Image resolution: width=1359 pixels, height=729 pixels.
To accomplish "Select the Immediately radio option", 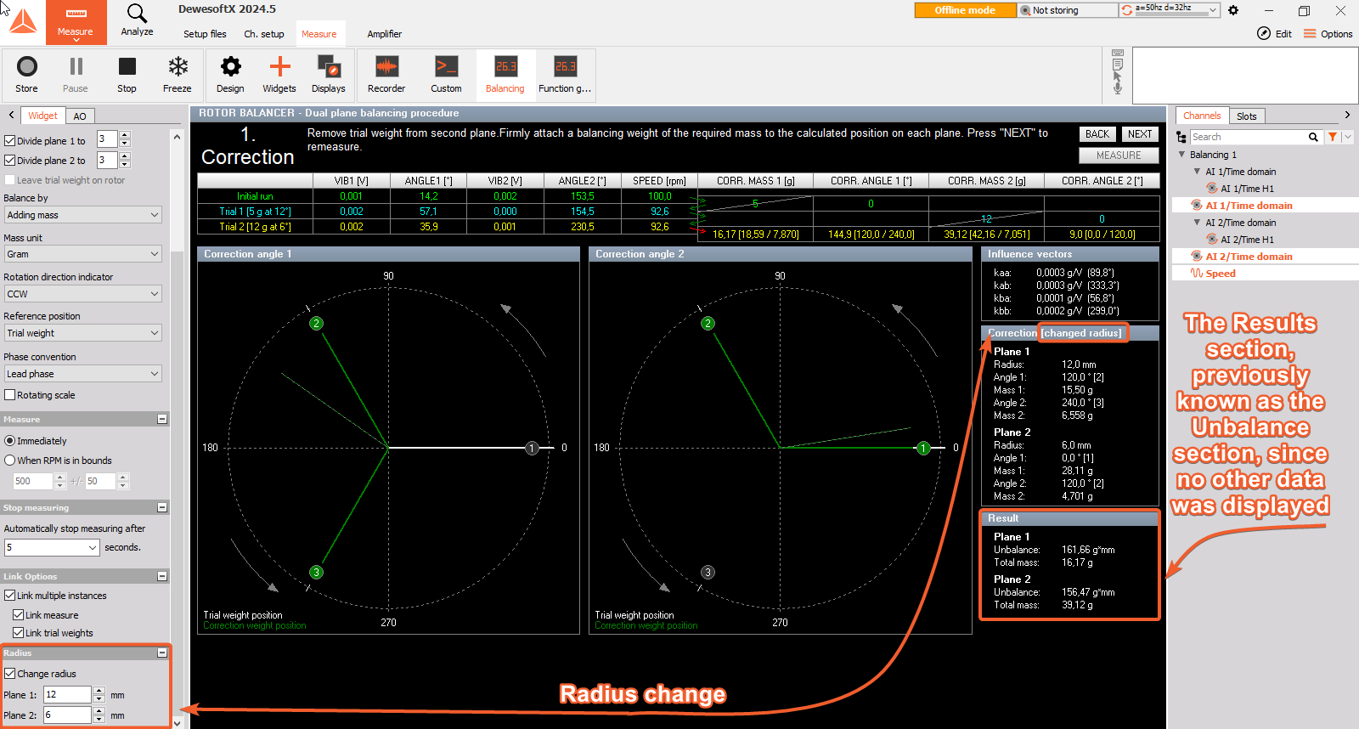I will click(10, 441).
